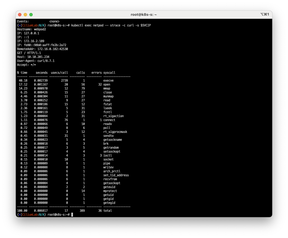Click the User-Agent: curl/8.7.1 line
The width and height of the screenshot is (288, 238).
pos(36,61)
